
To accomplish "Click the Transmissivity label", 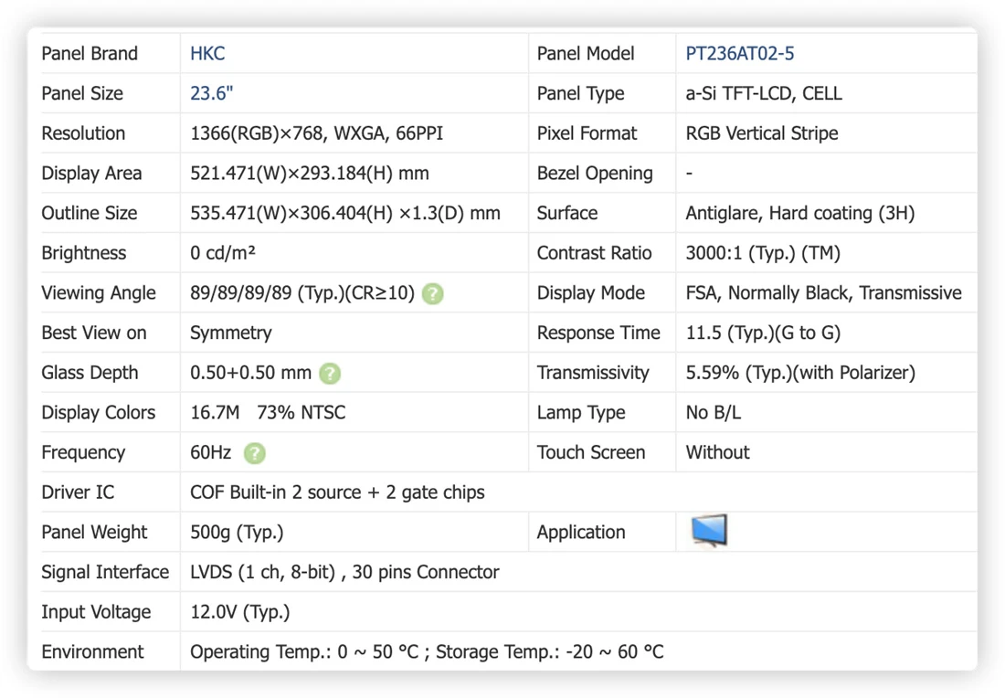I will coord(593,373).
